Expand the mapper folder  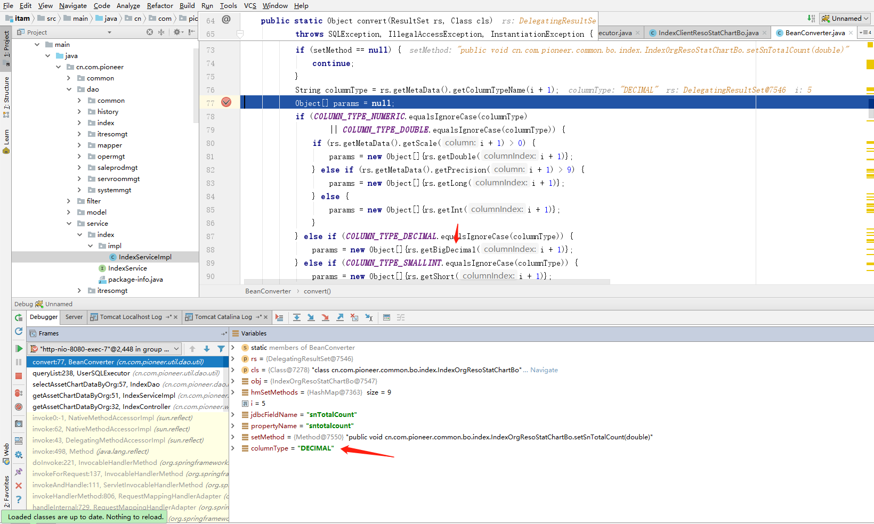[79, 145]
